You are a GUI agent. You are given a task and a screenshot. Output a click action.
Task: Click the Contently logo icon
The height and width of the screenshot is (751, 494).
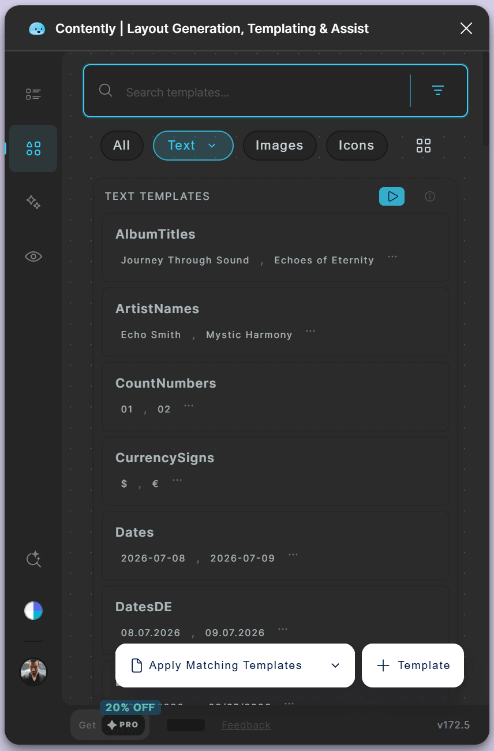(x=37, y=28)
